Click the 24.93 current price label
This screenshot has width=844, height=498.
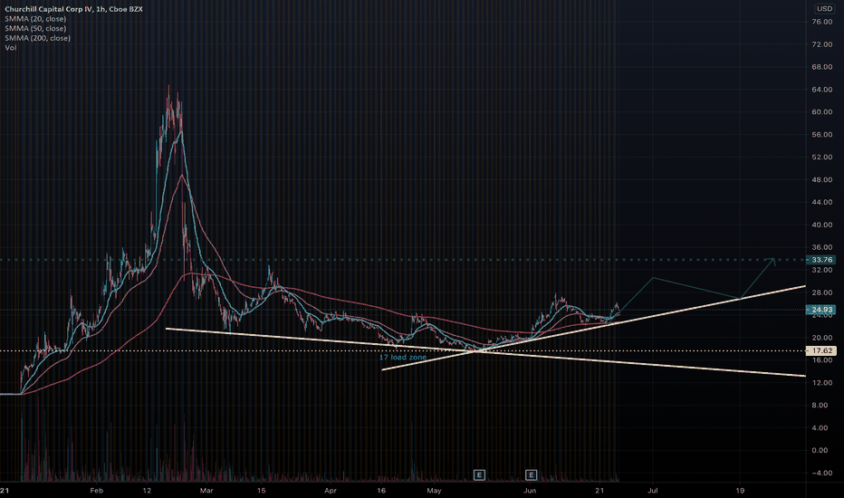point(822,310)
